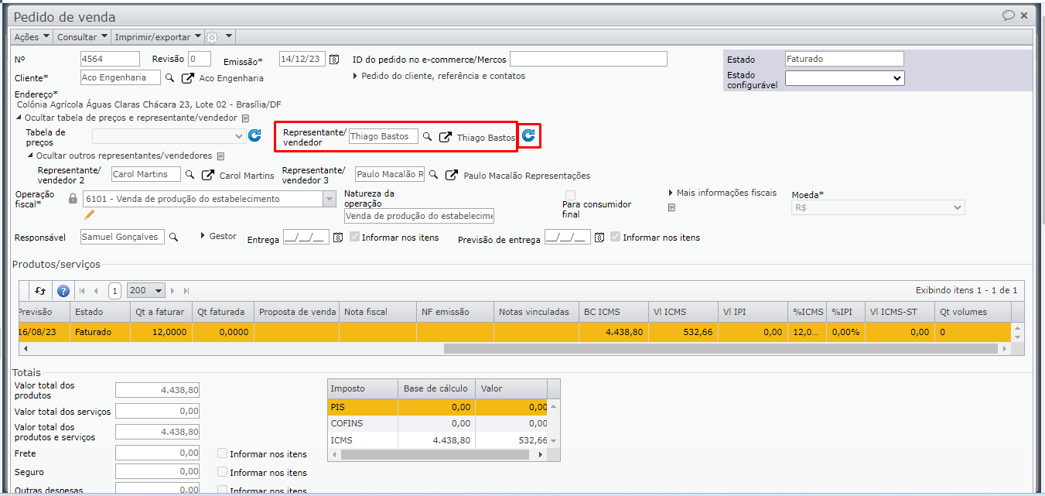Click the BC ICMS column header
The image size is (1045, 496).
pos(614,312)
